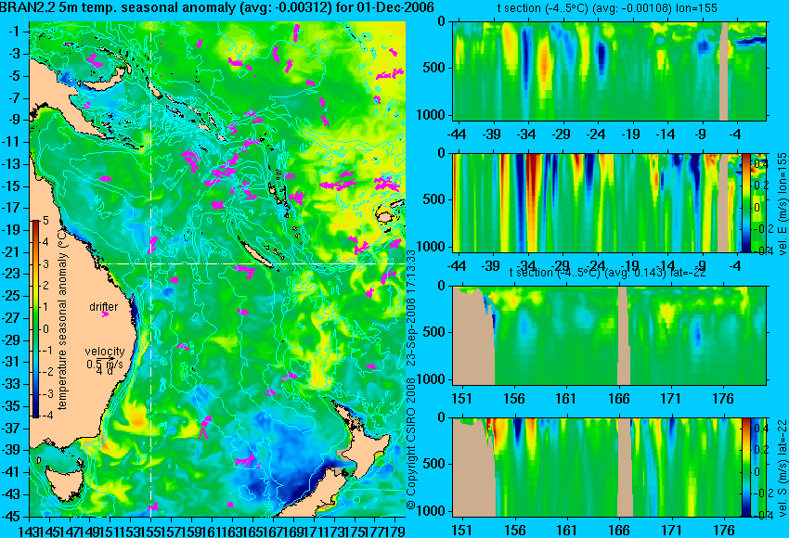Click the 'Copyright CSIRO 2008' vertical text
Image resolution: width=789 pixels, height=538 pixels.
[x=411, y=435]
